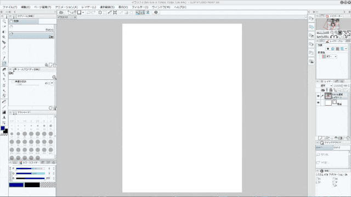Toggle the 角度の刻み checkbox

coord(13,82)
